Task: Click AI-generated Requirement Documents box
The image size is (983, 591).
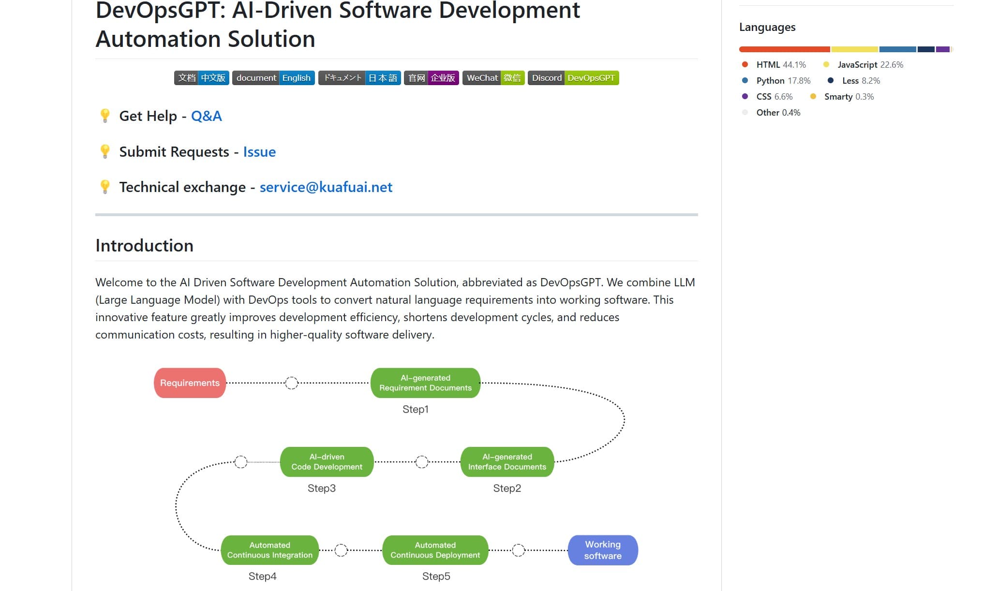Action: click(426, 383)
